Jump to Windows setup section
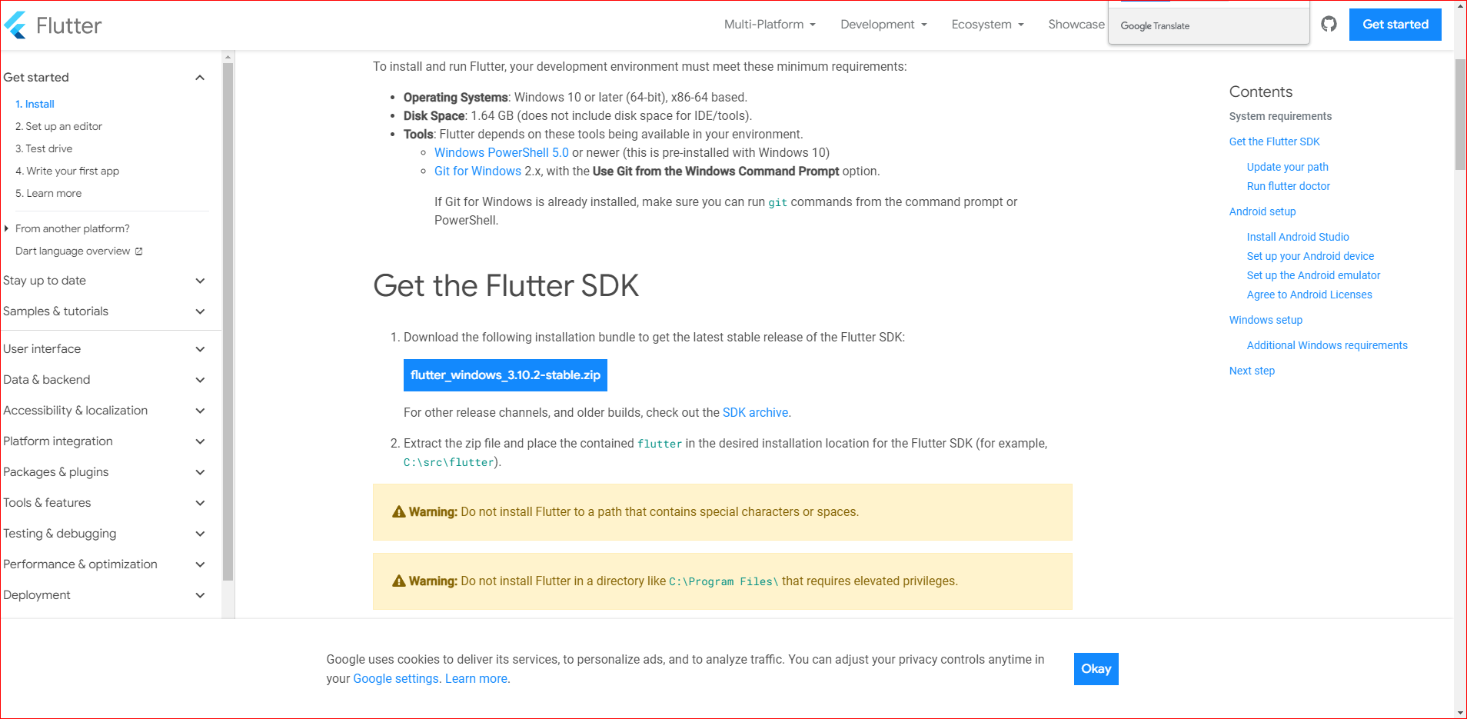Screen dimensions: 1467x719 (x=1266, y=320)
